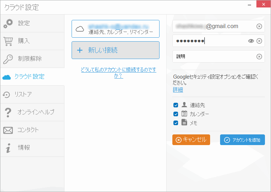The height and width of the screenshot is (192, 271).
Task: Select the existing cloud account card
Action: [115, 29]
